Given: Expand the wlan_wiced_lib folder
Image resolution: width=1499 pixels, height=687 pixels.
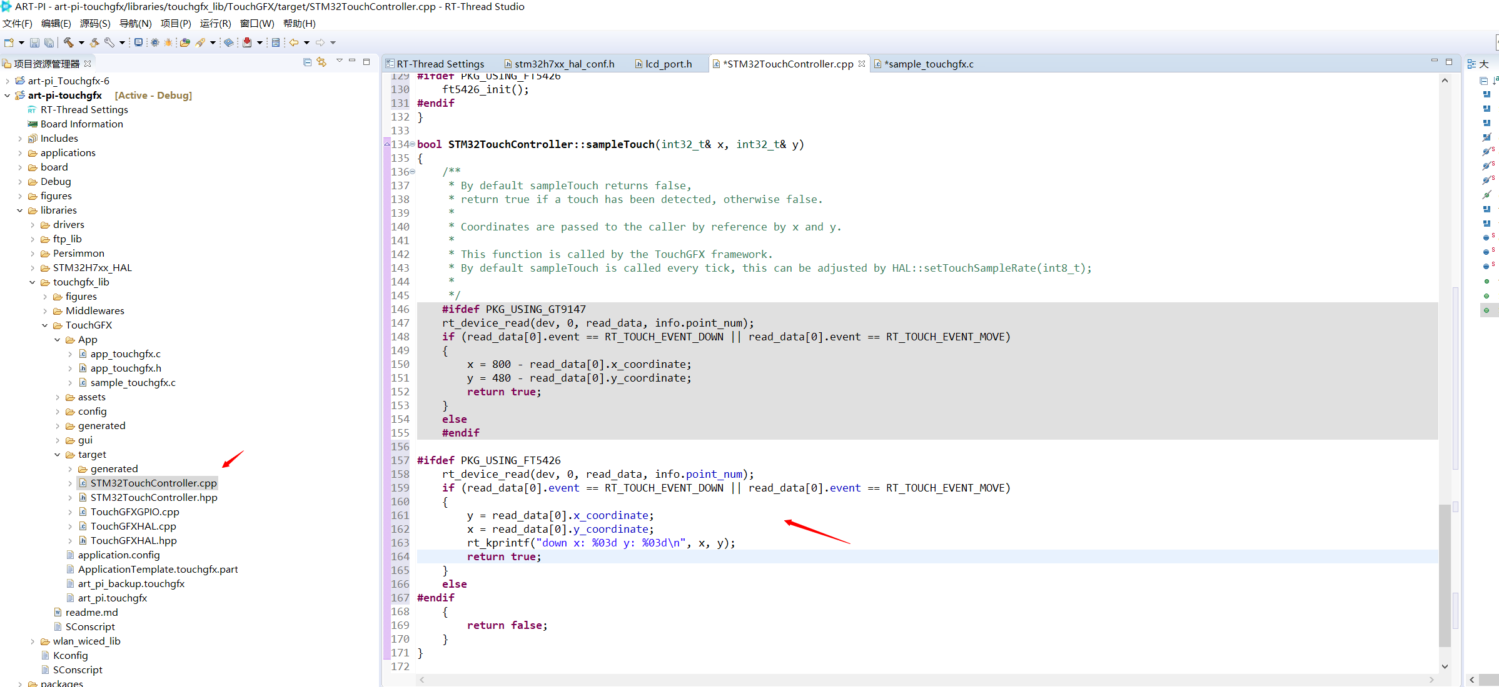Looking at the screenshot, I should pyautogui.click(x=33, y=641).
